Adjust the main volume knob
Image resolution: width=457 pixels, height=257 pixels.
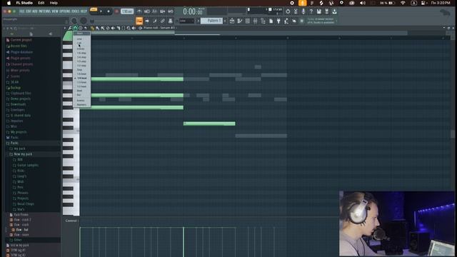74,21
